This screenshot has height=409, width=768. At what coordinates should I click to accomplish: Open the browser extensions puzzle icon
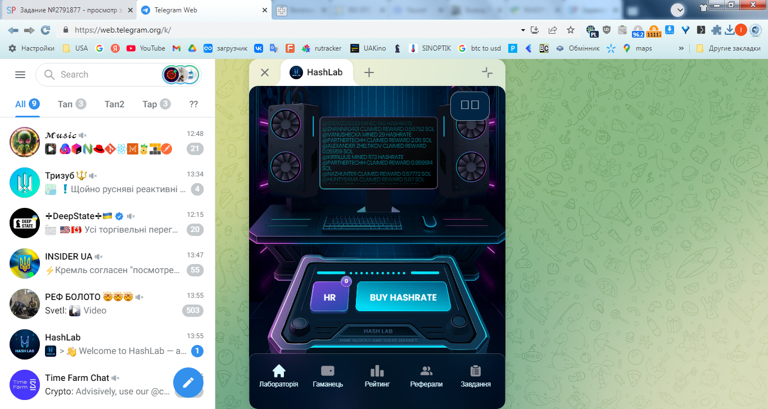[x=716, y=30]
